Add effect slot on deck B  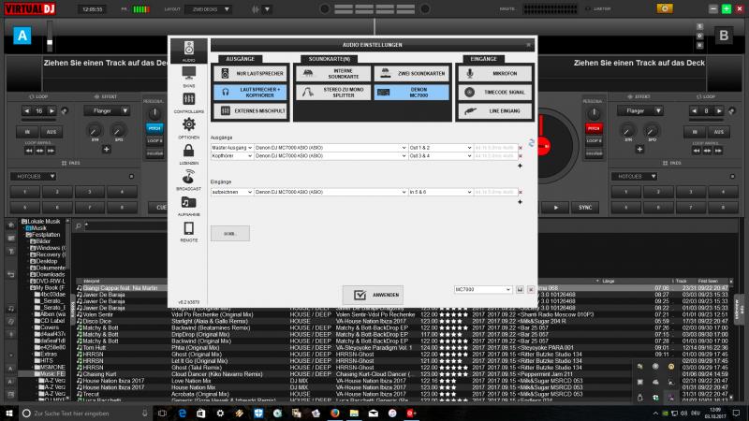(x=639, y=150)
